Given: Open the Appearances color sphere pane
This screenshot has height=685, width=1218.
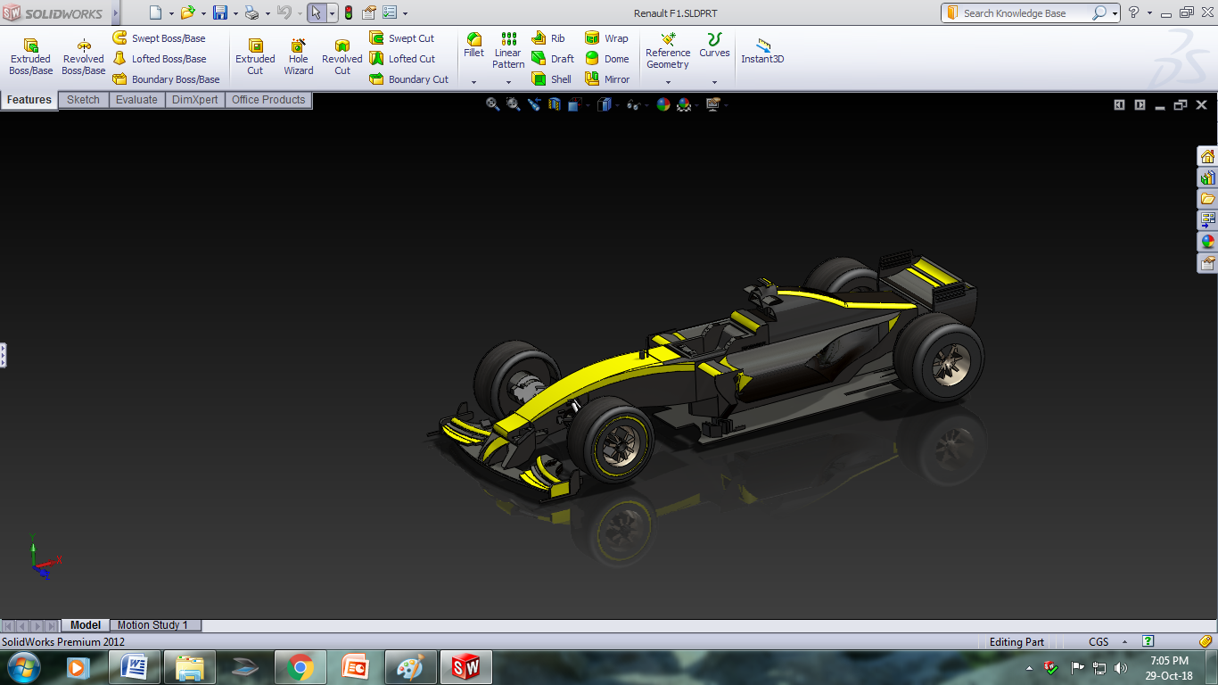Looking at the screenshot, I should (1207, 242).
